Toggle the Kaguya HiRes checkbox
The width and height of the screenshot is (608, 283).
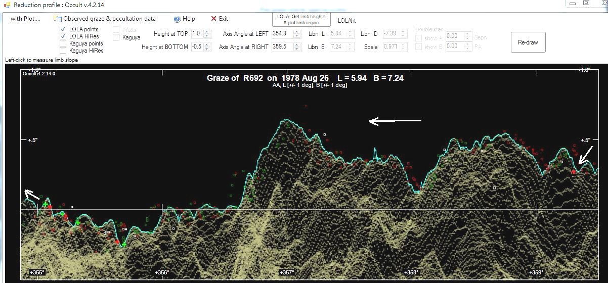point(63,51)
